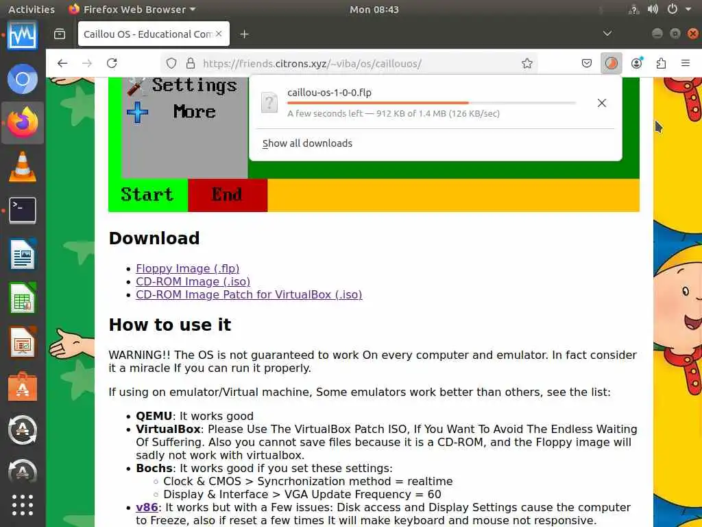Open the power icon system menu

coord(672,9)
